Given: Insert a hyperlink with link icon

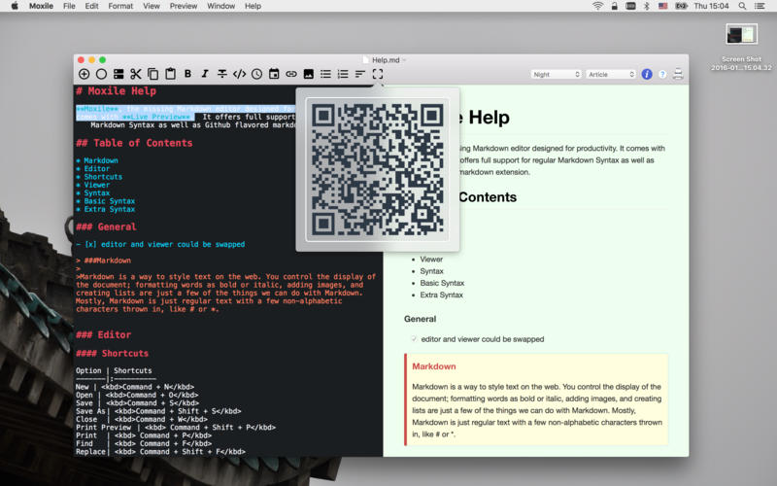Looking at the screenshot, I should pos(291,74).
